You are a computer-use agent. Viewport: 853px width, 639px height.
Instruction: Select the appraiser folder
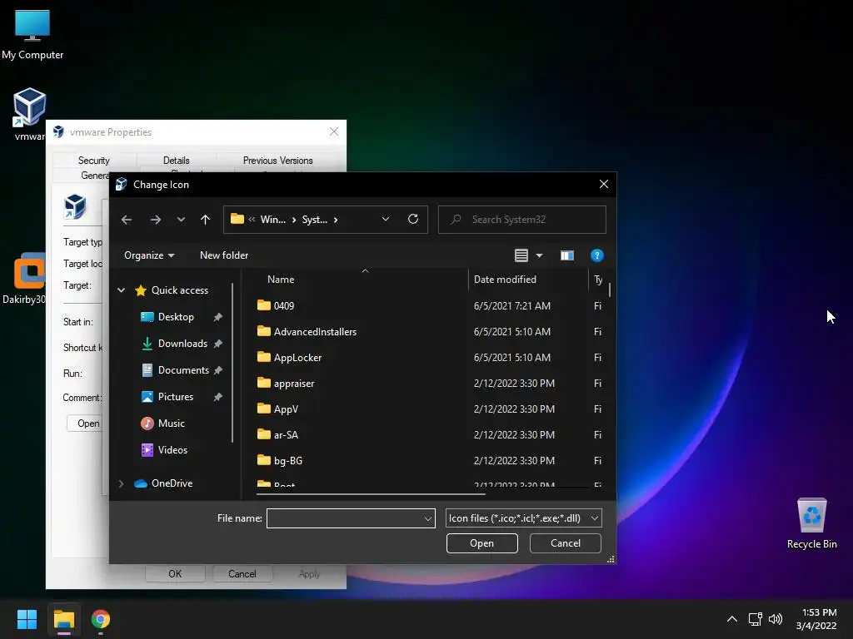tap(294, 383)
